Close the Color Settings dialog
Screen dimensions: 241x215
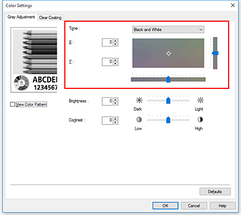[x=233, y=5]
